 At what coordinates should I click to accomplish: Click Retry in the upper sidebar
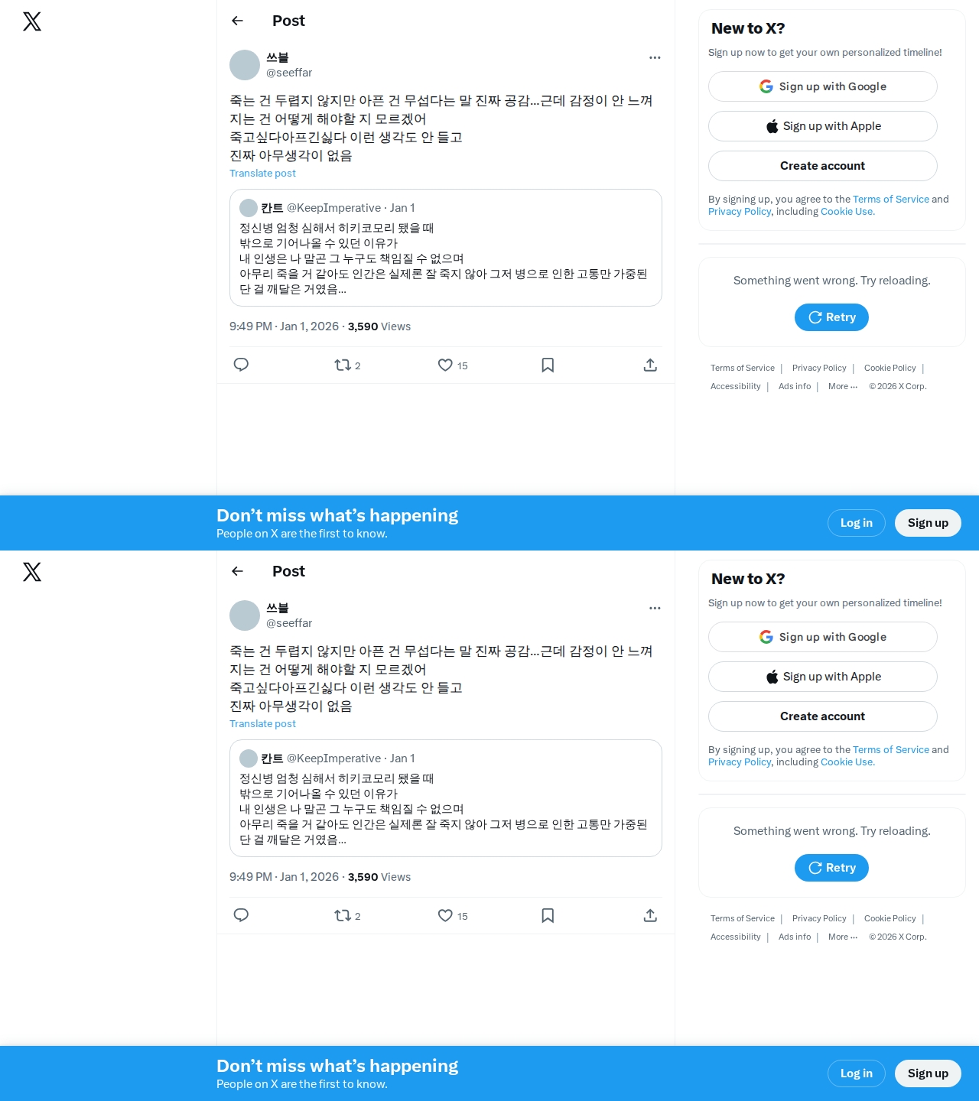(831, 317)
